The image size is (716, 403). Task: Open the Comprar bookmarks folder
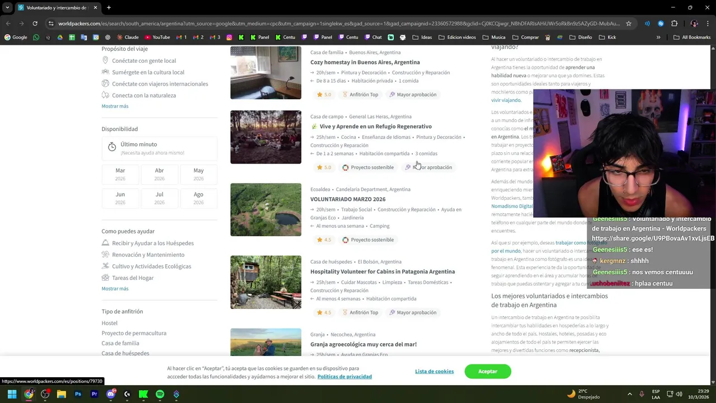[x=525, y=38]
